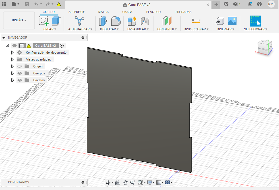The width and height of the screenshot is (279, 190).
Task: Open the DISEÑO workspace dropdown
Action: point(19,20)
